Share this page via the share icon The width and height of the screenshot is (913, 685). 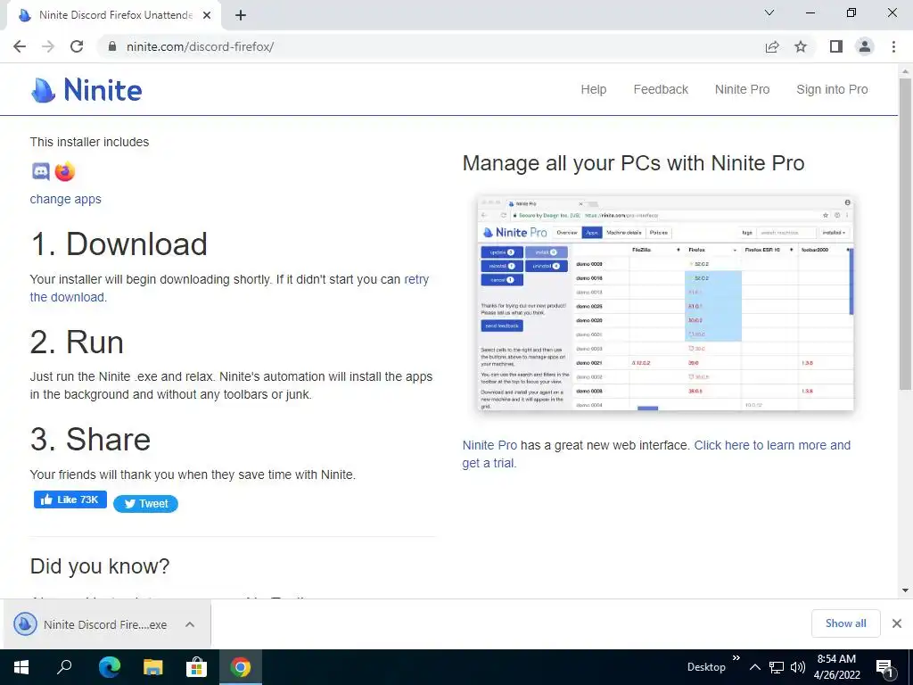tap(772, 46)
